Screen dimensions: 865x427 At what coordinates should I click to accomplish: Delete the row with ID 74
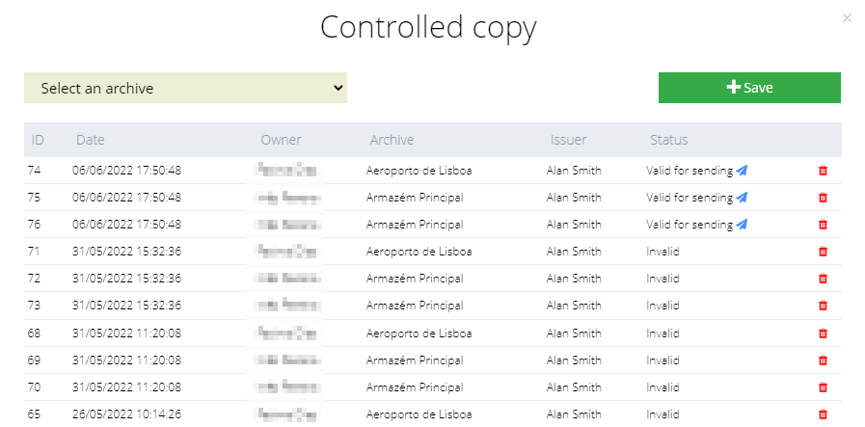pos(823,171)
